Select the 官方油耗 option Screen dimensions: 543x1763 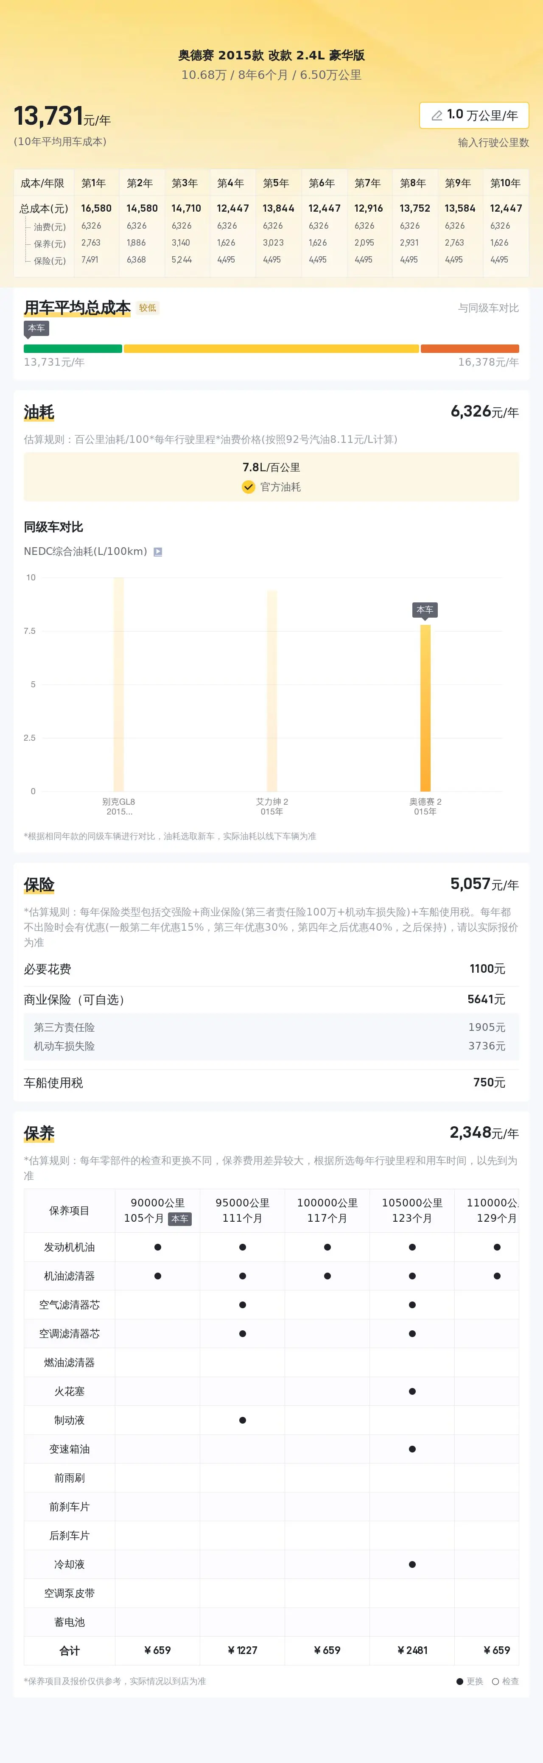click(x=271, y=487)
